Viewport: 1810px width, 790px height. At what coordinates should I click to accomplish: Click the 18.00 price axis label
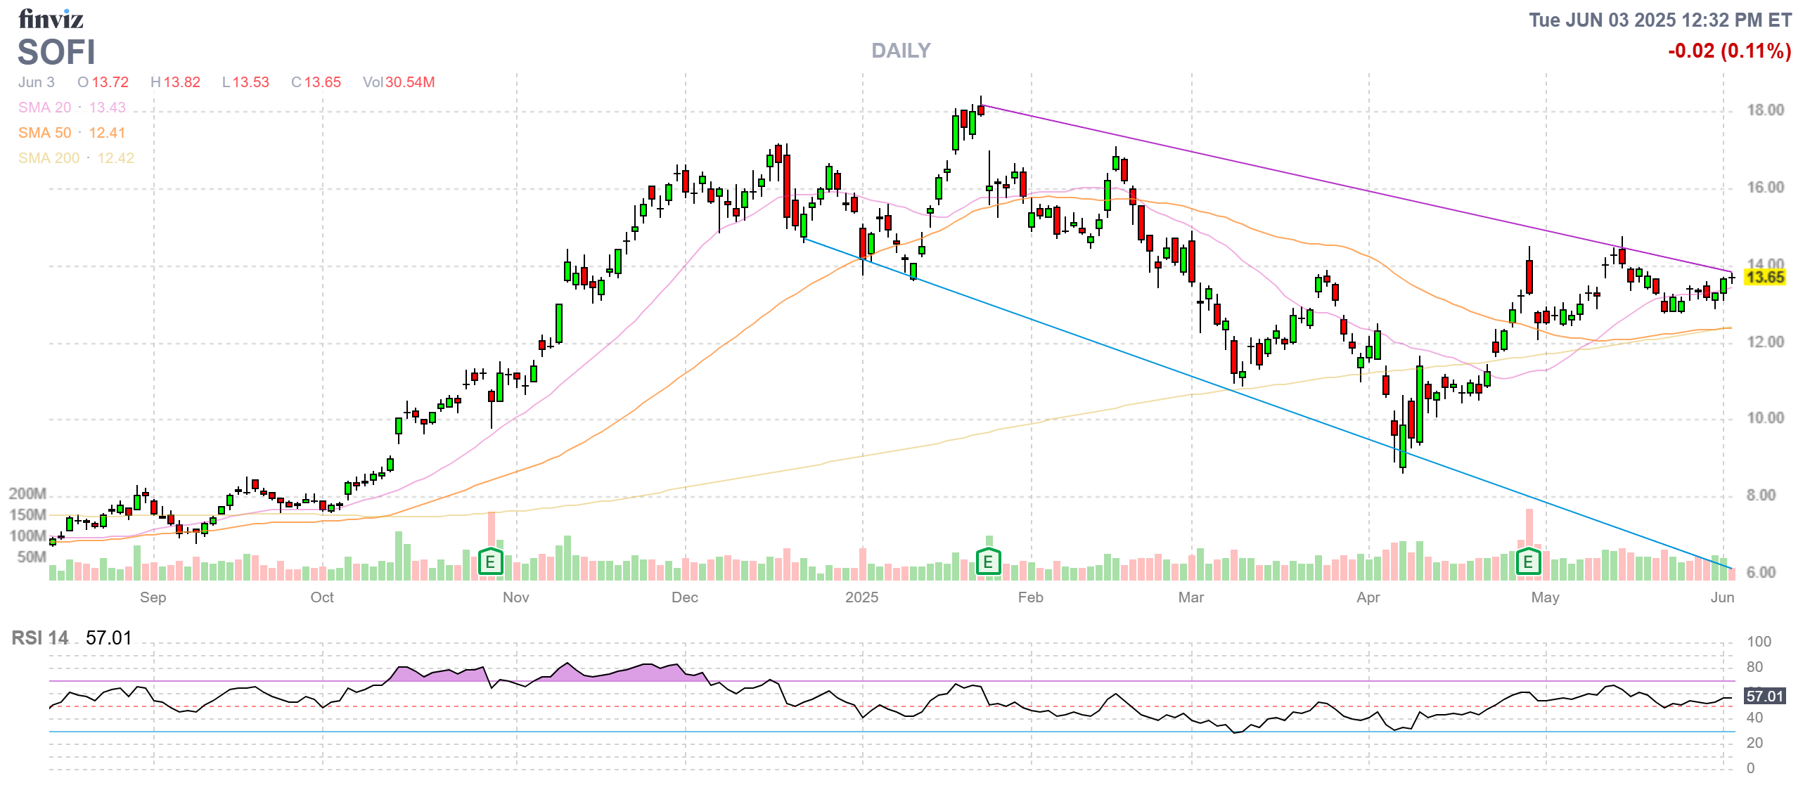(1765, 110)
